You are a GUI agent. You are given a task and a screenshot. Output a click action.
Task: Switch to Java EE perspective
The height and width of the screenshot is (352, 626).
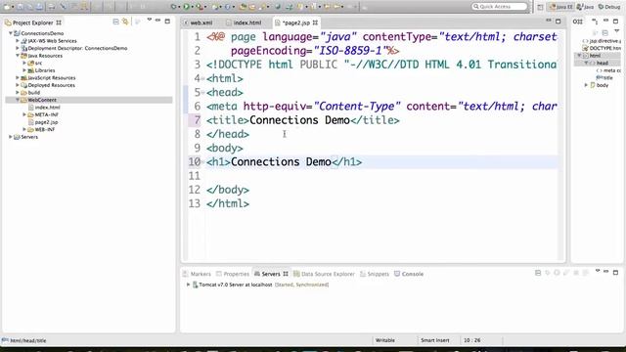560,7
